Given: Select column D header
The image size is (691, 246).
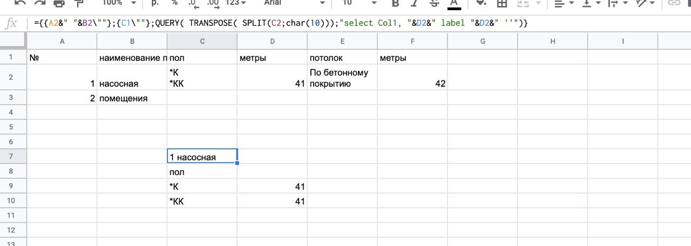Looking at the screenshot, I should pyautogui.click(x=272, y=41).
